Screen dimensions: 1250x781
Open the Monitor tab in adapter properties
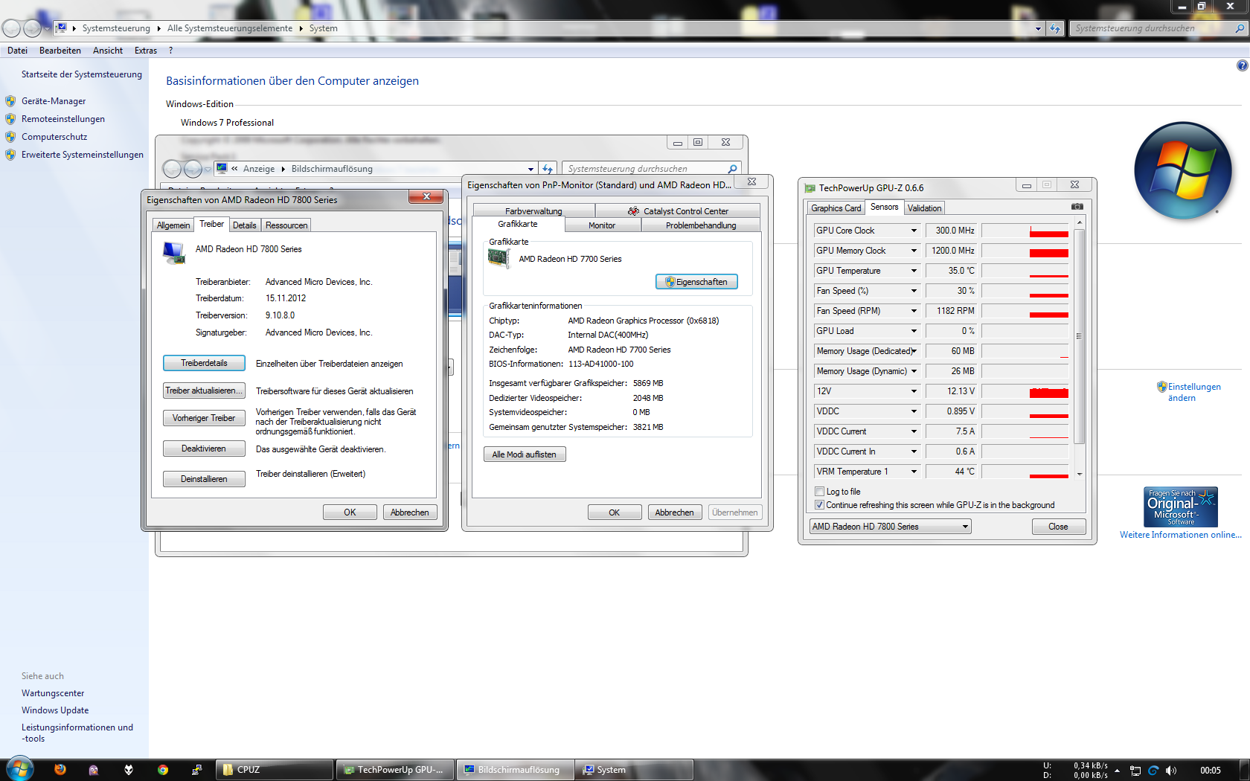[602, 225]
